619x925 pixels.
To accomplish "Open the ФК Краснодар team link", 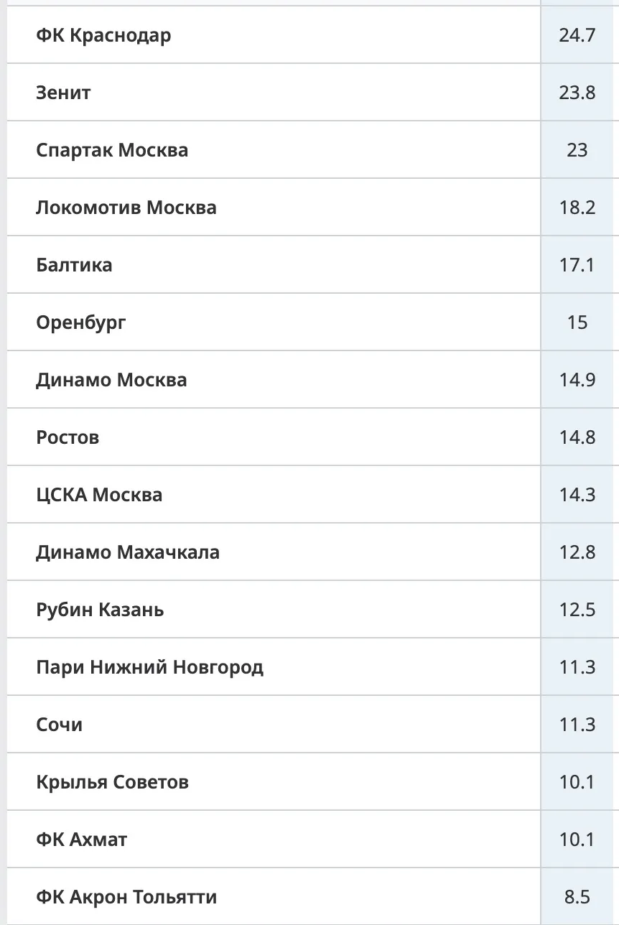I will point(103,35).
